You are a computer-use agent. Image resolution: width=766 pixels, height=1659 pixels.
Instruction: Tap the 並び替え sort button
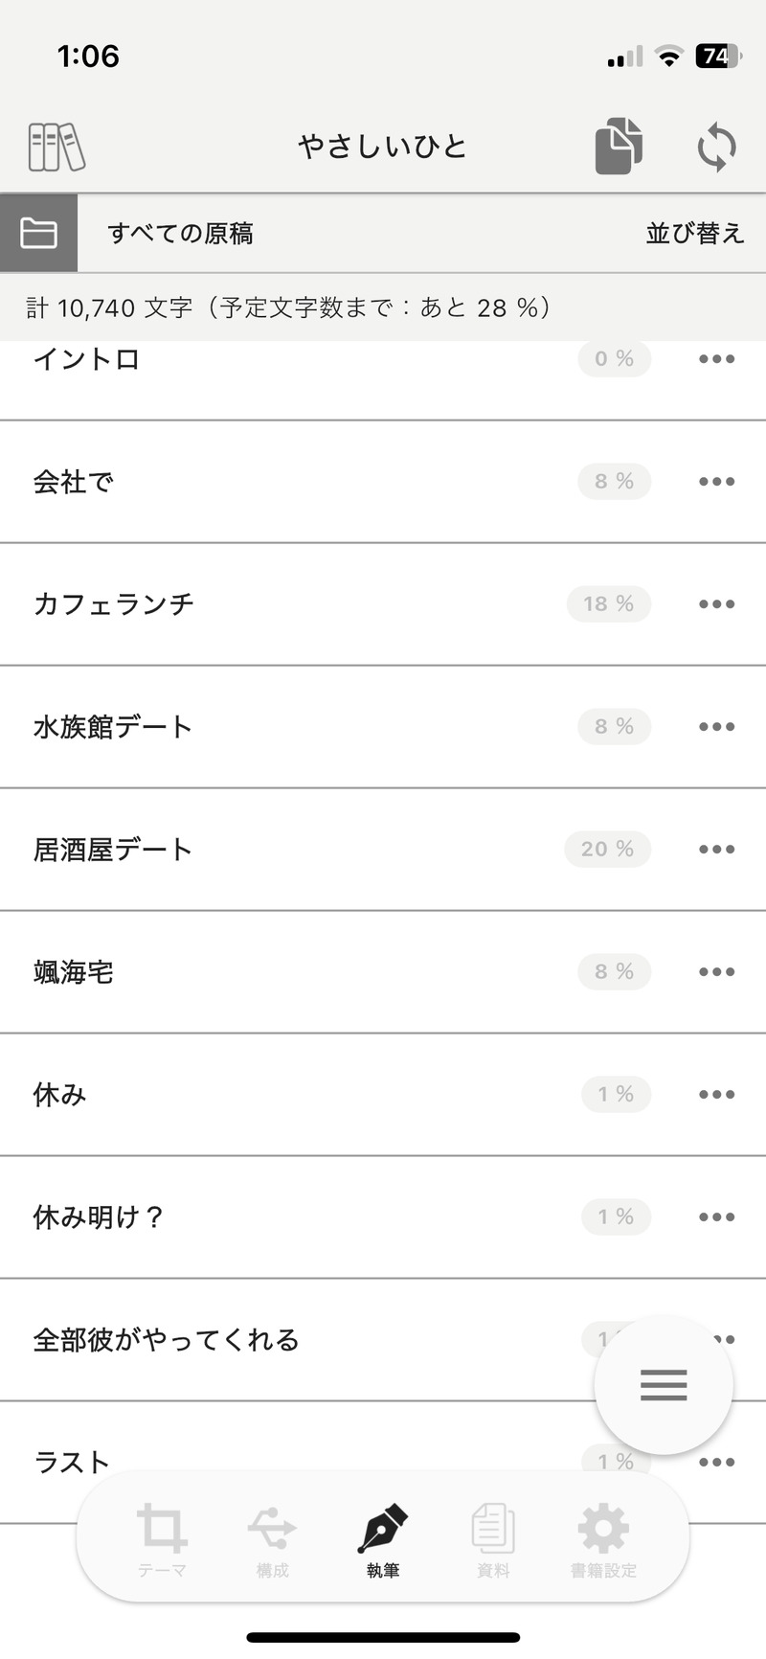point(694,233)
